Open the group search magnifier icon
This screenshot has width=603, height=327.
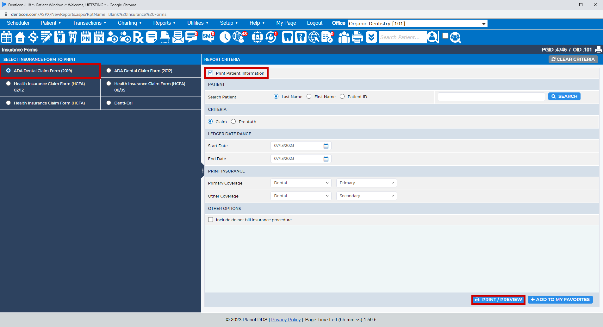455,38
